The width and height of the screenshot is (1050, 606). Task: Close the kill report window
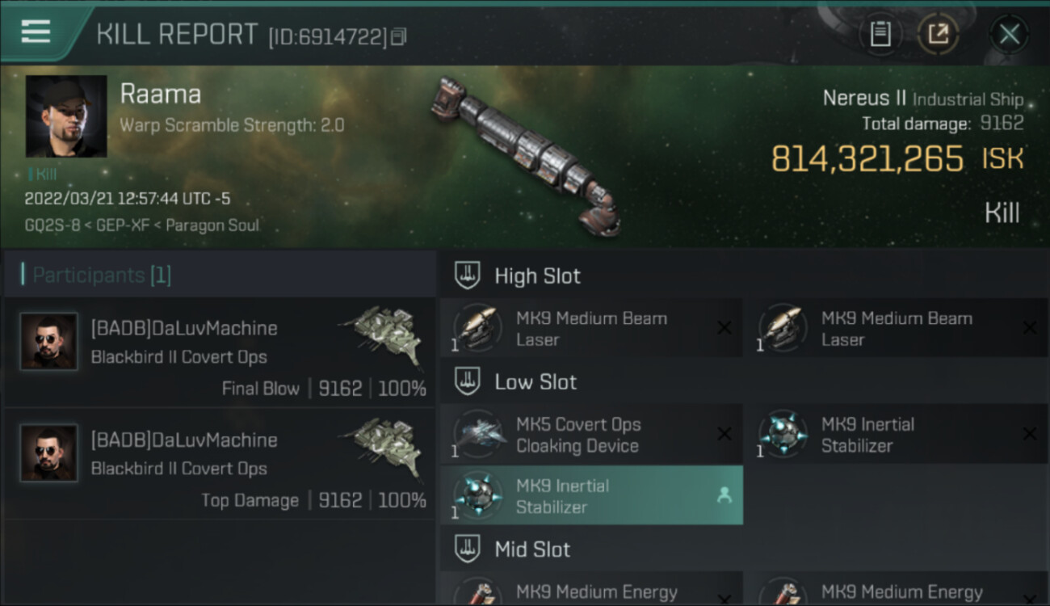pyautogui.click(x=1009, y=35)
